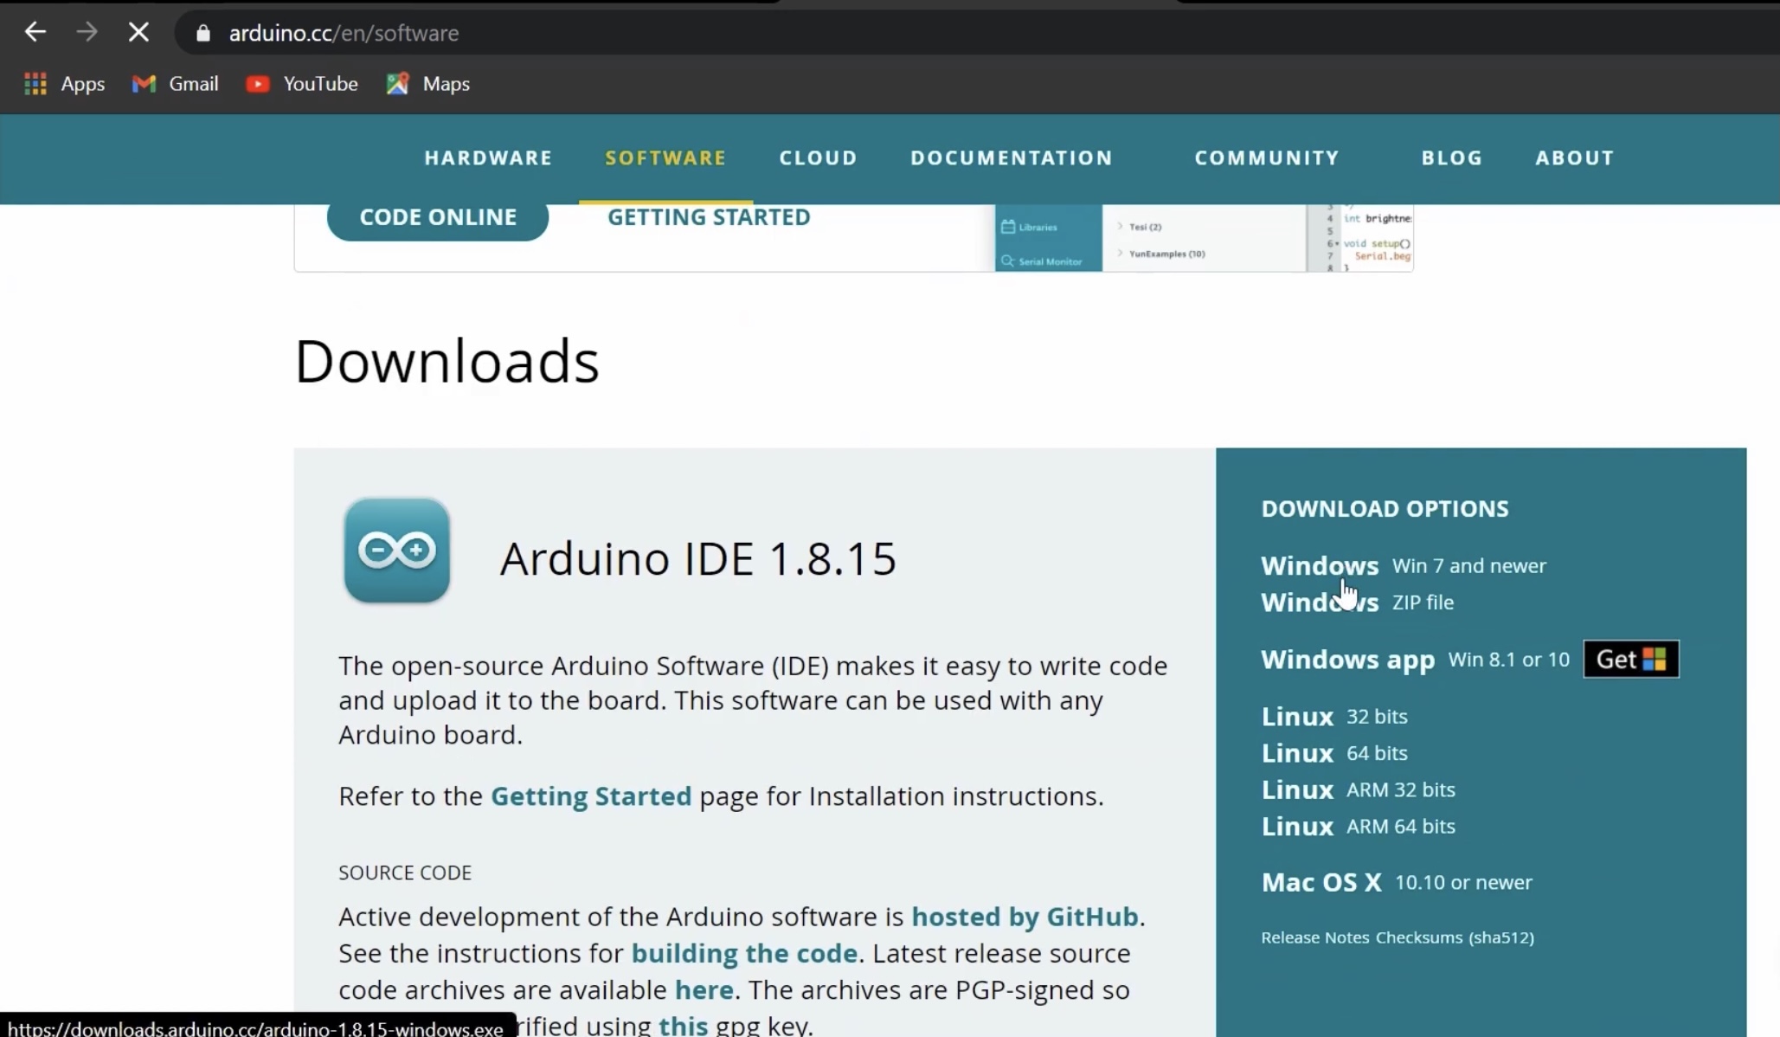Go back using browser back arrow
This screenshot has width=1780, height=1037.
(x=35, y=33)
